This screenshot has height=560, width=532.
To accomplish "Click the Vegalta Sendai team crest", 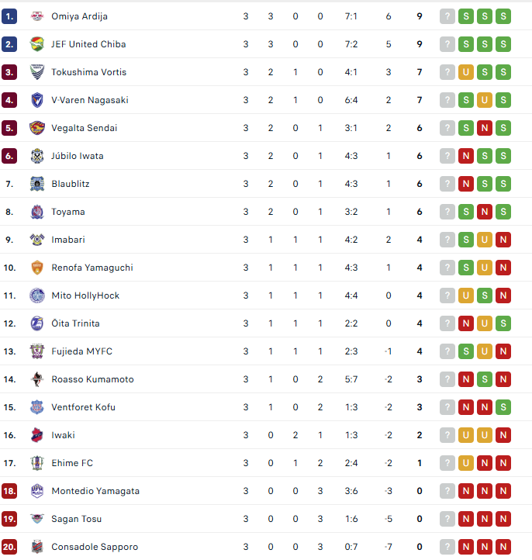I will pyautogui.click(x=37, y=128).
